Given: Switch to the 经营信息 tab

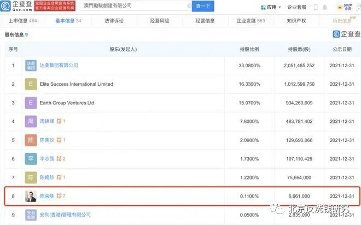Looking at the screenshot, I should 205,21.
